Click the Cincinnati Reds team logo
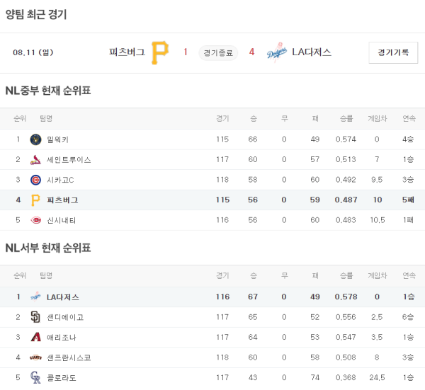Viewport: 425px width, 390px height. click(35, 220)
